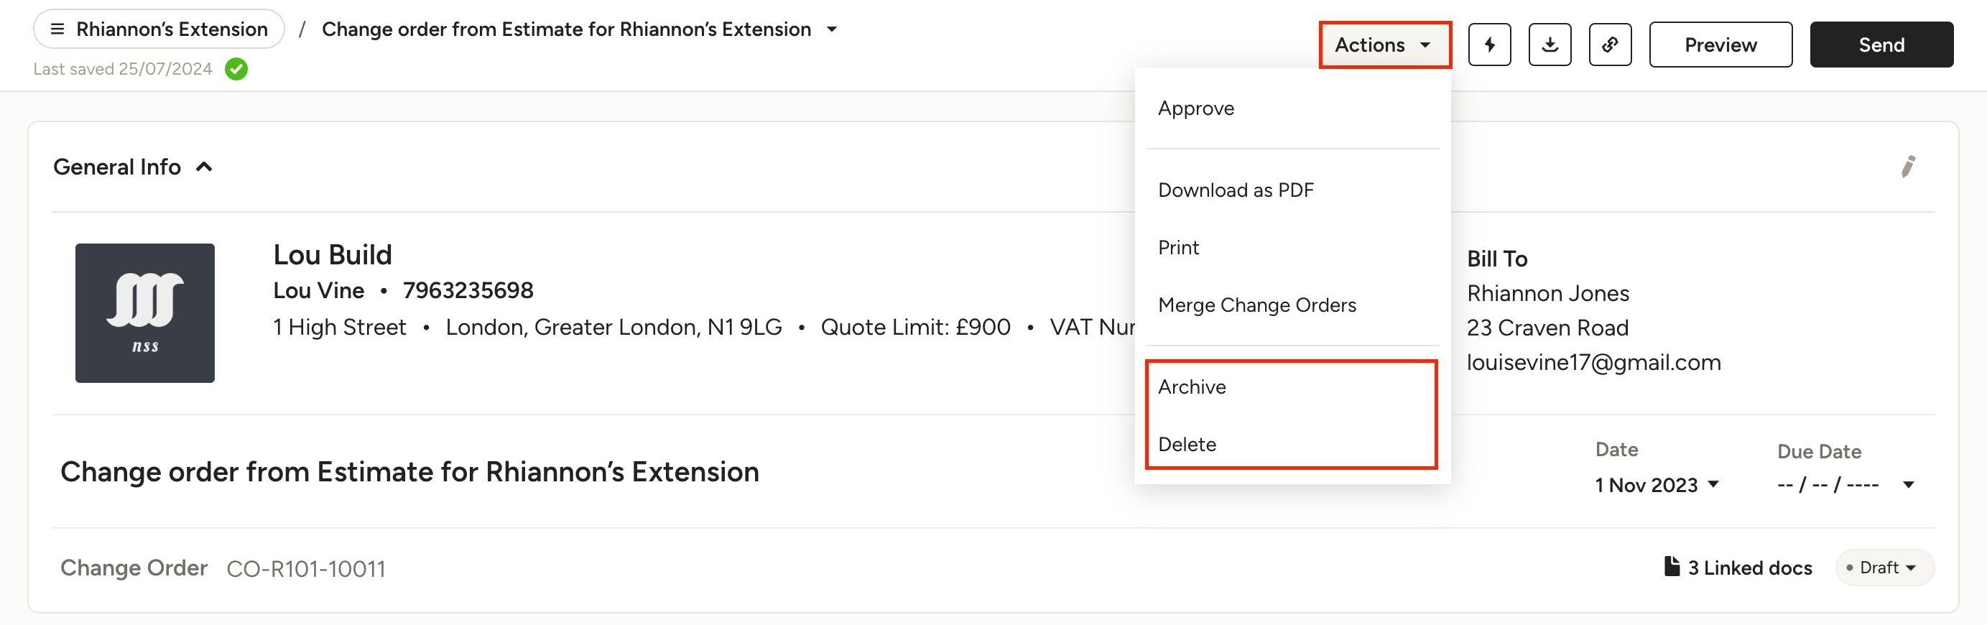Click the Preview button
Screen dimensions: 1987x625
click(1720, 45)
